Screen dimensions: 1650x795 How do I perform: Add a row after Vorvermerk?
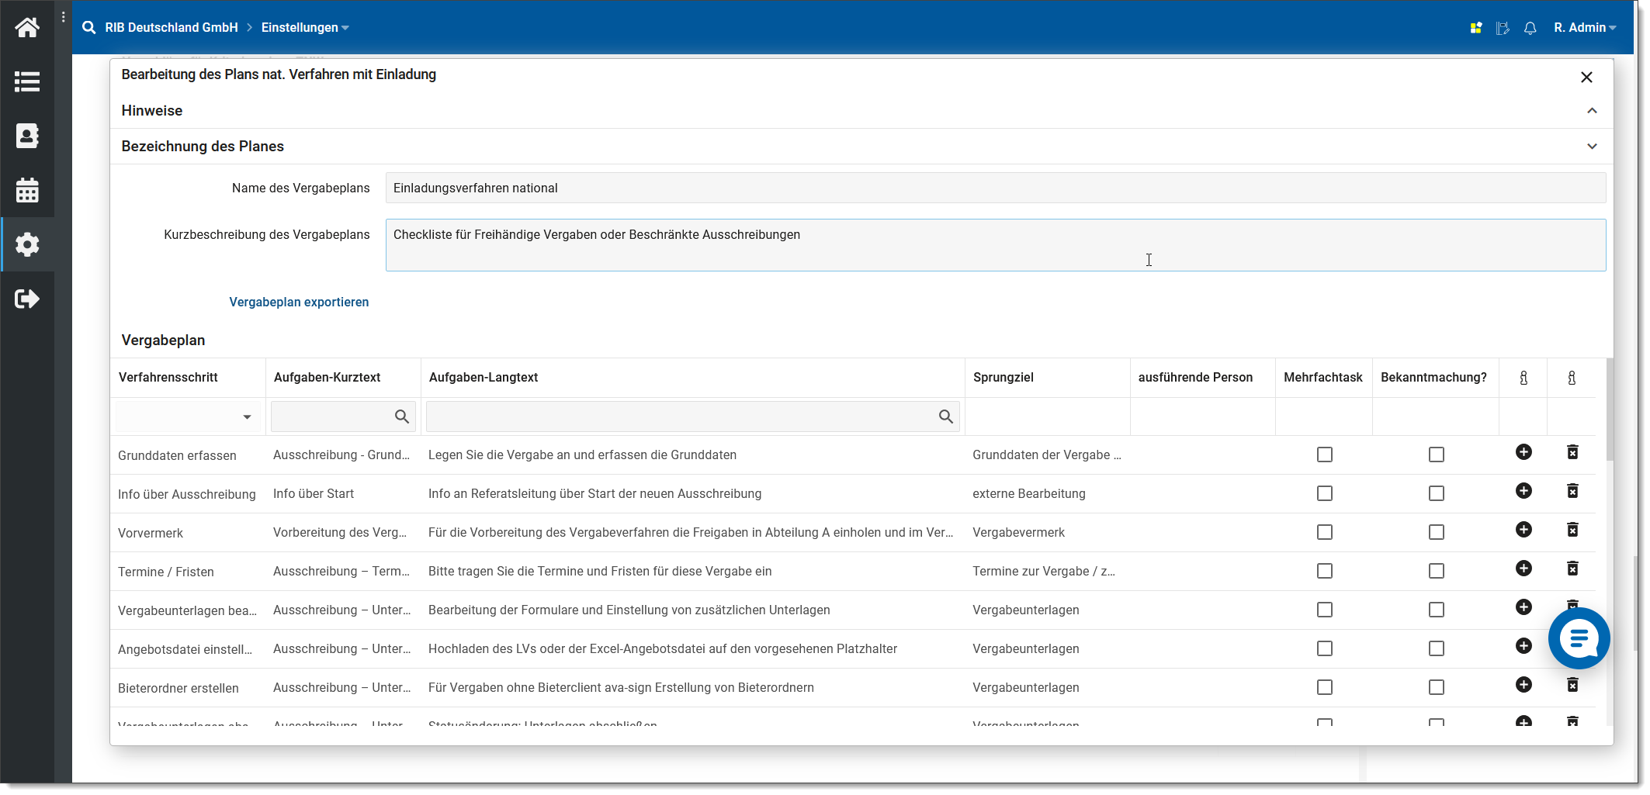[x=1523, y=529]
